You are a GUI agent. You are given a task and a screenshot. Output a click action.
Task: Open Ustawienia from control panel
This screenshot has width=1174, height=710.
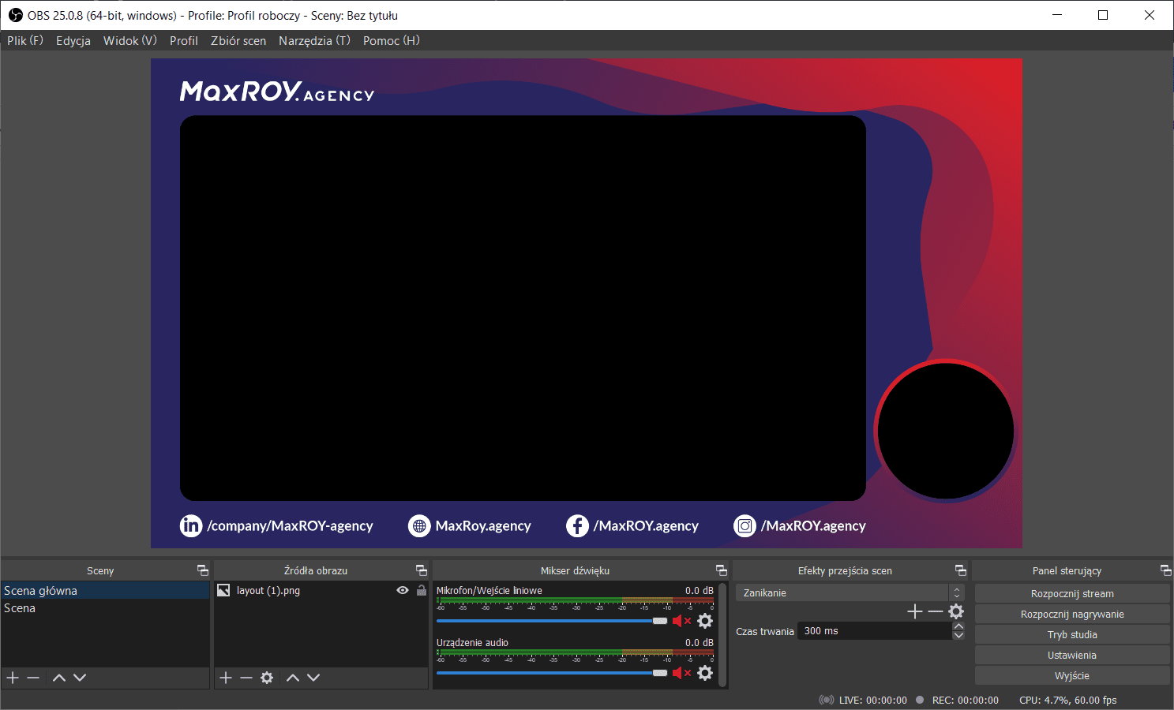(x=1071, y=655)
